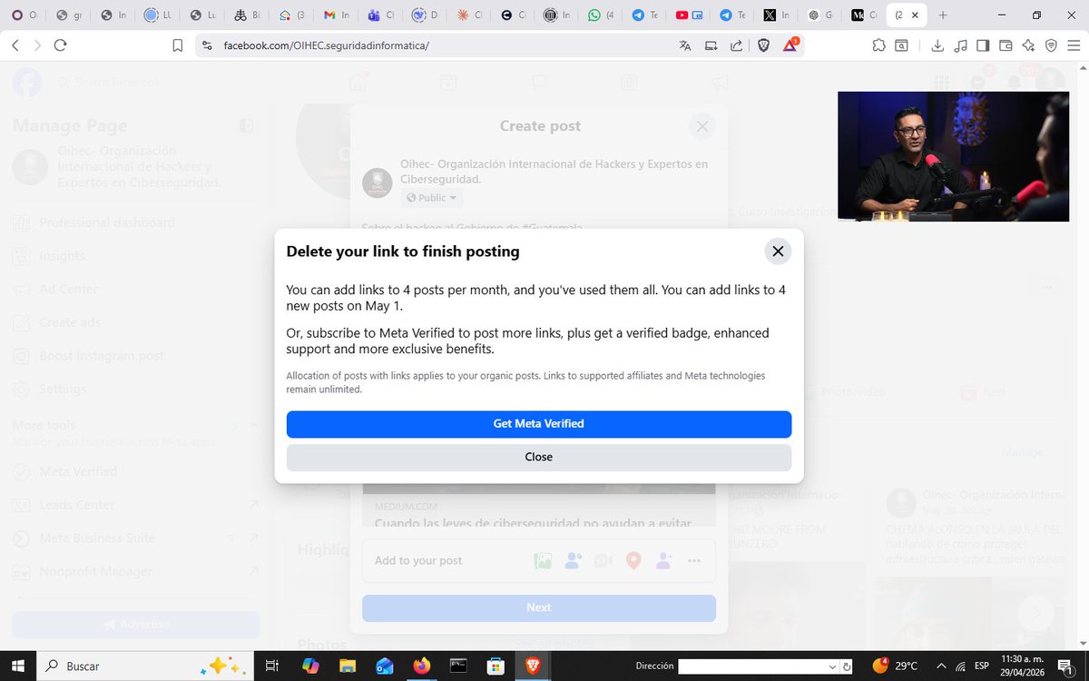Screen dimensions: 1089x681
Task: Open Firefox from the taskbar
Action: click(x=421, y=666)
